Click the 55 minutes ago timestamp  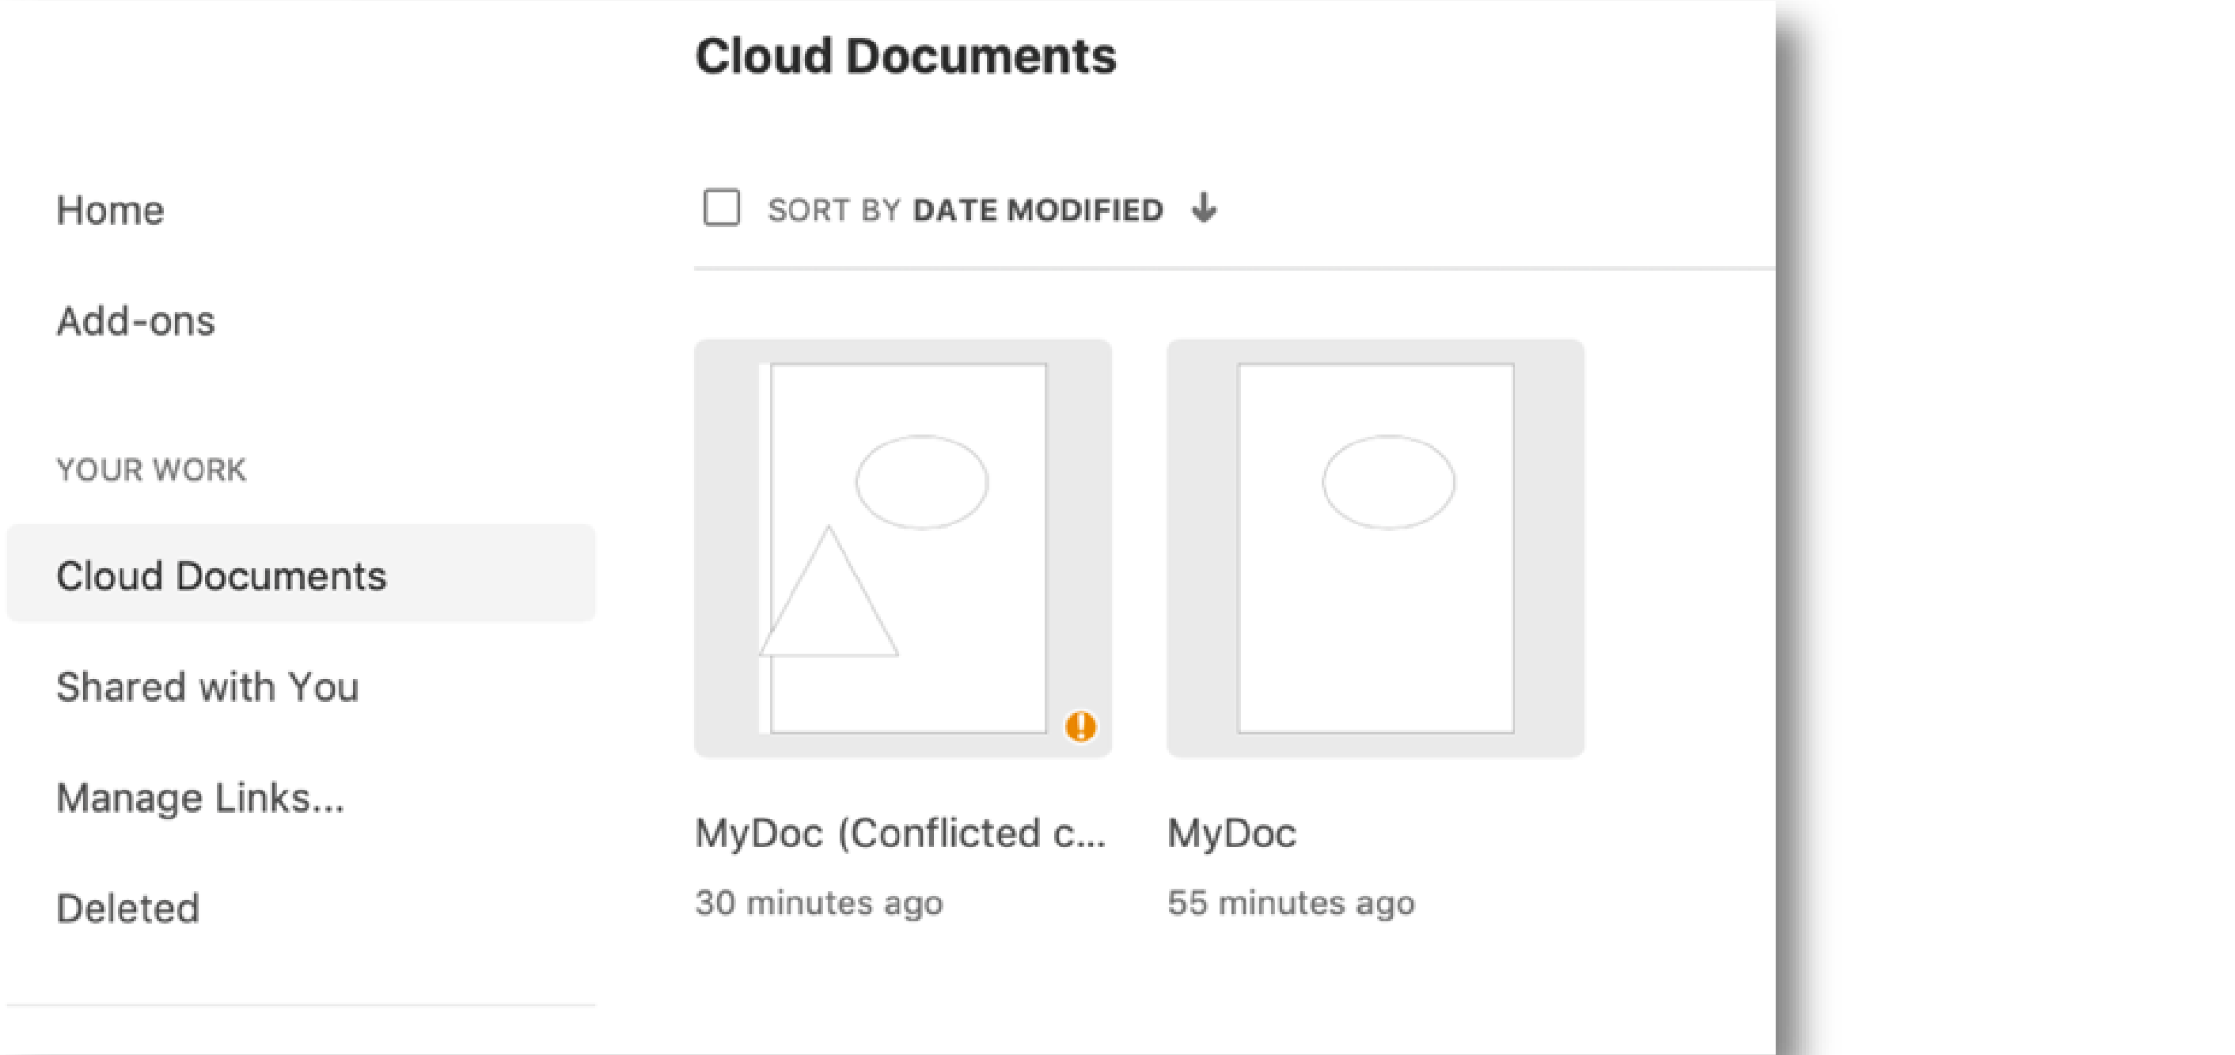point(1292,902)
